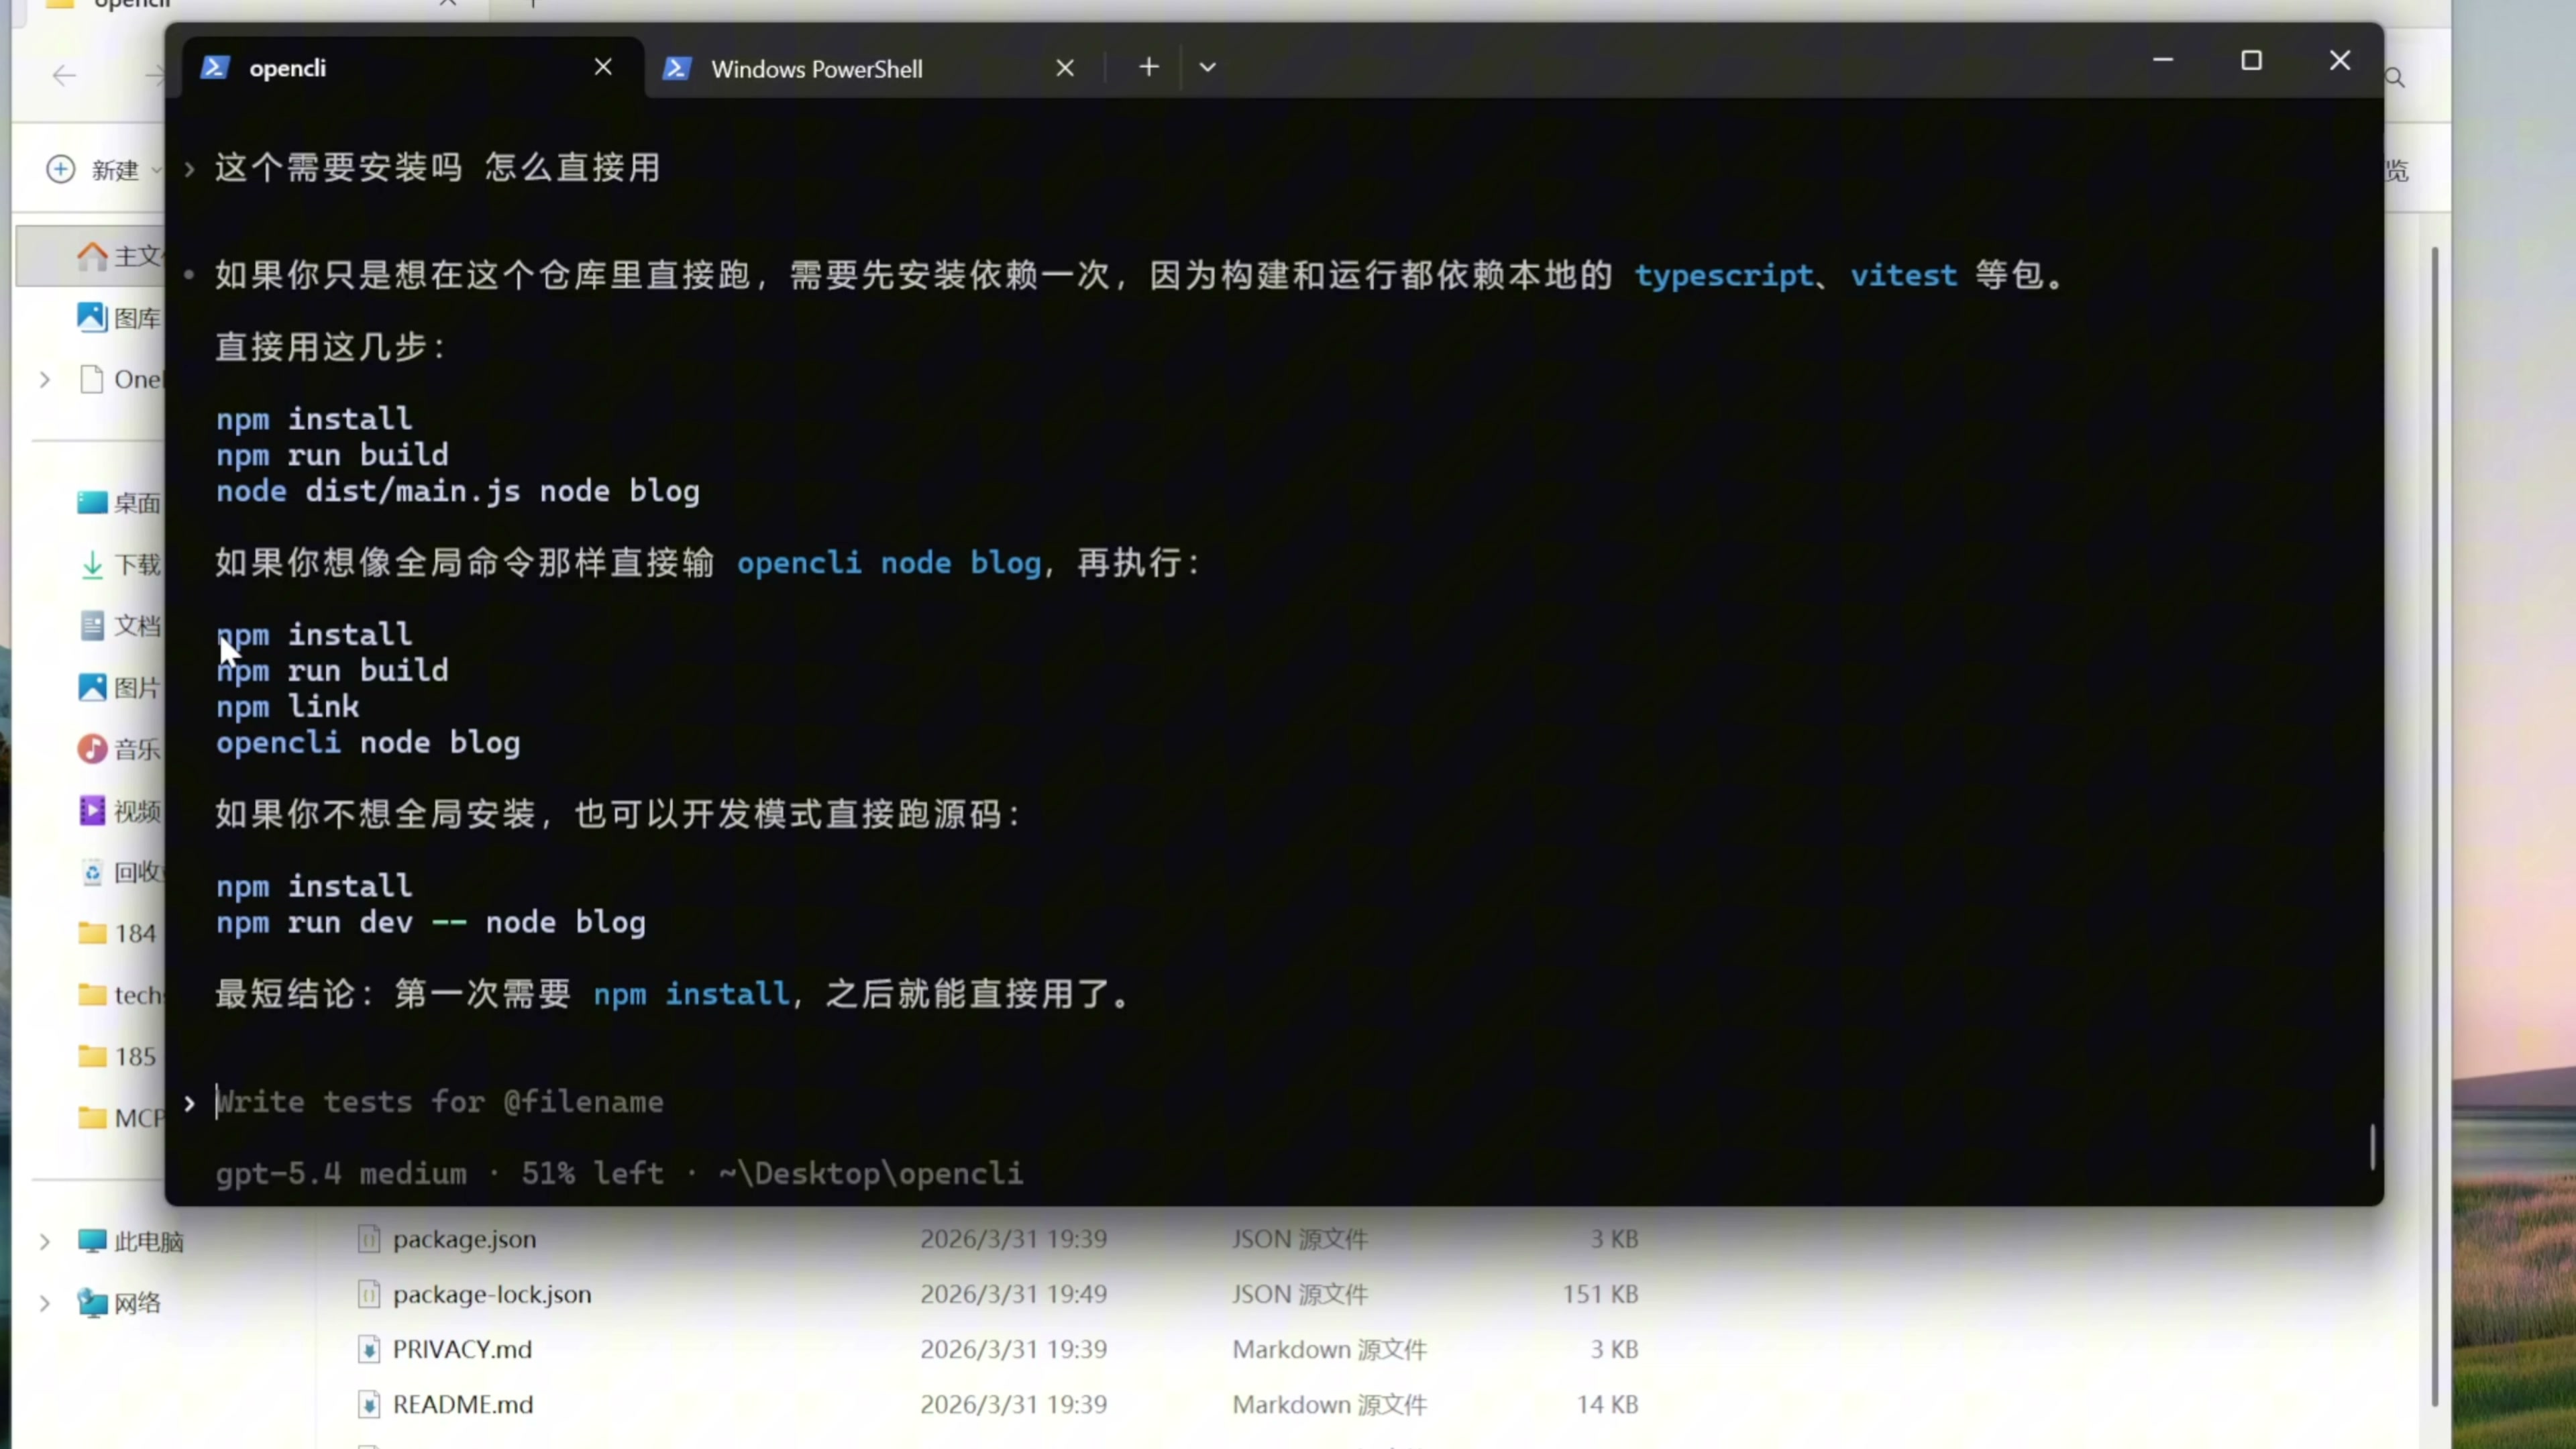The height and width of the screenshot is (1449, 2576).
Task: Expand the 此电脑 tree node
Action: 45,1242
